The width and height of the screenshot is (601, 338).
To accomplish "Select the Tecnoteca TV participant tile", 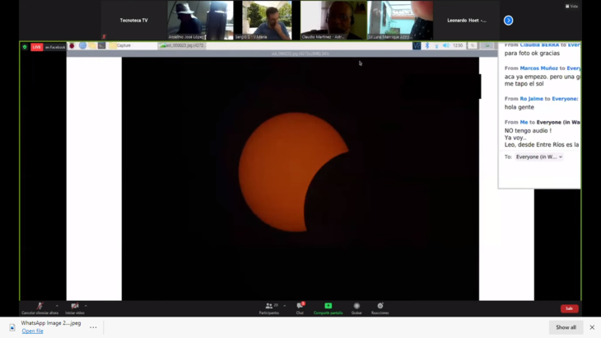I will click(133, 21).
